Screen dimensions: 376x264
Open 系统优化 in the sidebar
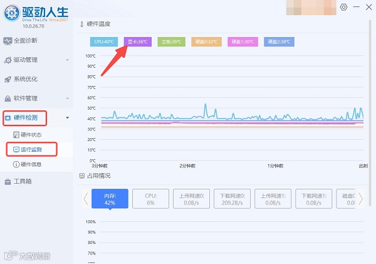pyautogui.click(x=26, y=79)
